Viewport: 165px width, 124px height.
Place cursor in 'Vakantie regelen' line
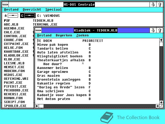54,83
